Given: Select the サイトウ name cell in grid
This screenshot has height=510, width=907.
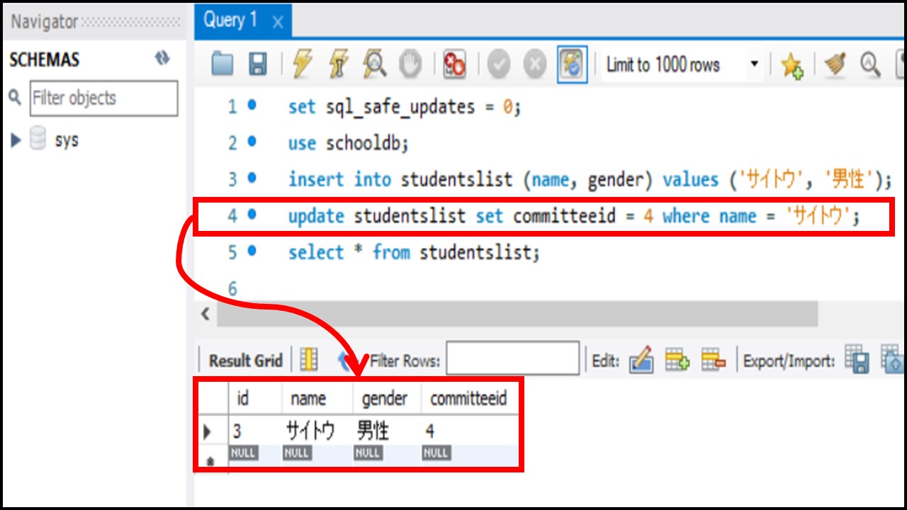Looking at the screenshot, I should [x=317, y=431].
